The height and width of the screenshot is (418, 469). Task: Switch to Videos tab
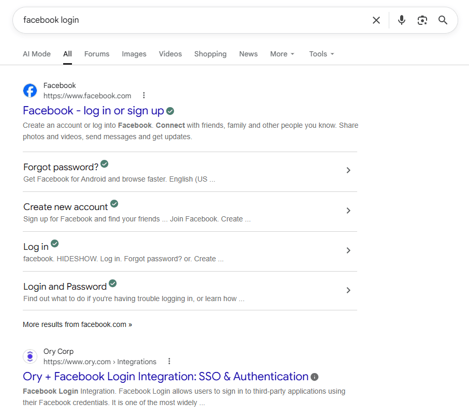(x=170, y=54)
